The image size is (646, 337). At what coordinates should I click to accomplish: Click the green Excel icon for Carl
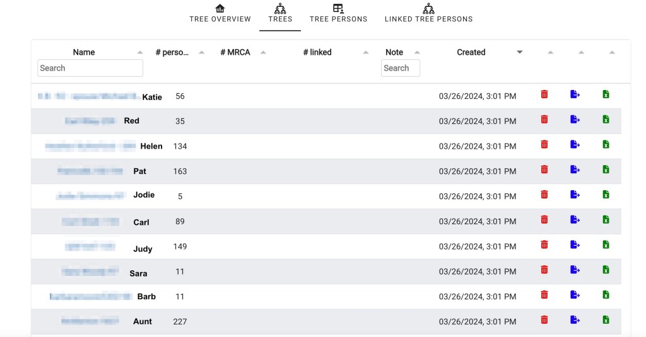click(606, 220)
